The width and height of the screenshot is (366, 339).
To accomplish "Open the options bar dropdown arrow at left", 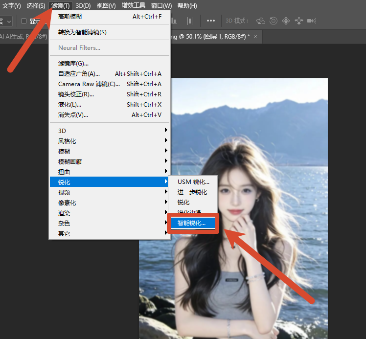I will [x=9, y=22].
